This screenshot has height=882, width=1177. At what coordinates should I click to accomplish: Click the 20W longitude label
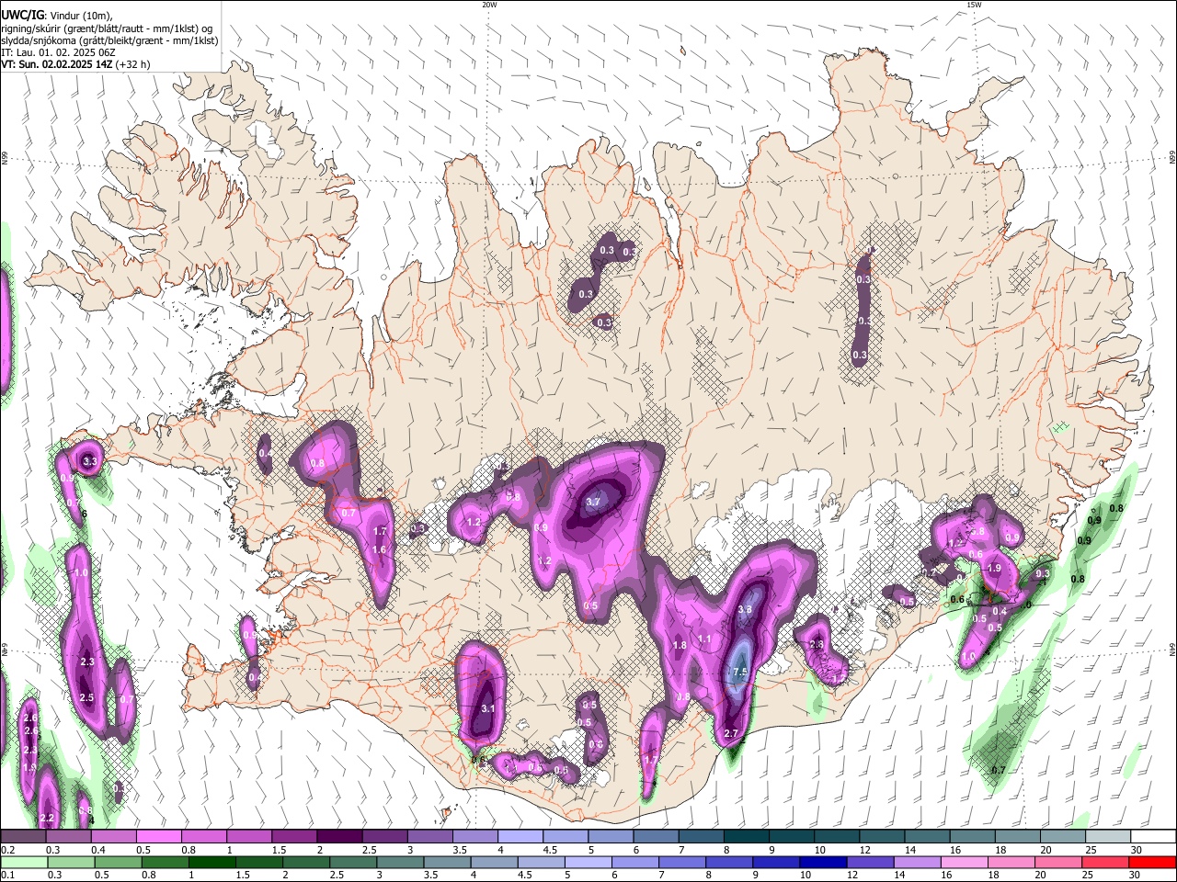pos(489,5)
